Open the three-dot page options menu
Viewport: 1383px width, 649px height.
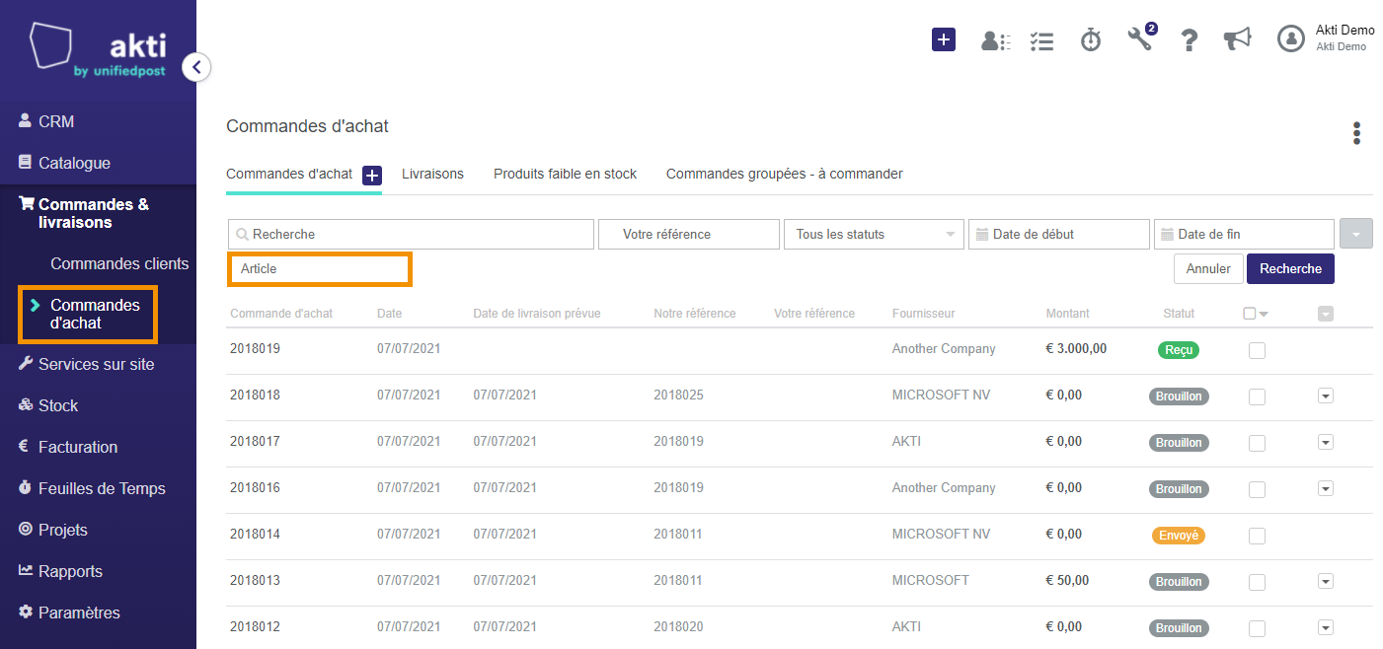pyautogui.click(x=1356, y=133)
